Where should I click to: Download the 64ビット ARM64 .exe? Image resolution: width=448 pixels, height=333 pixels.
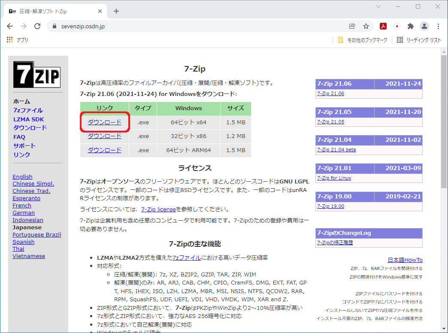(105, 150)
